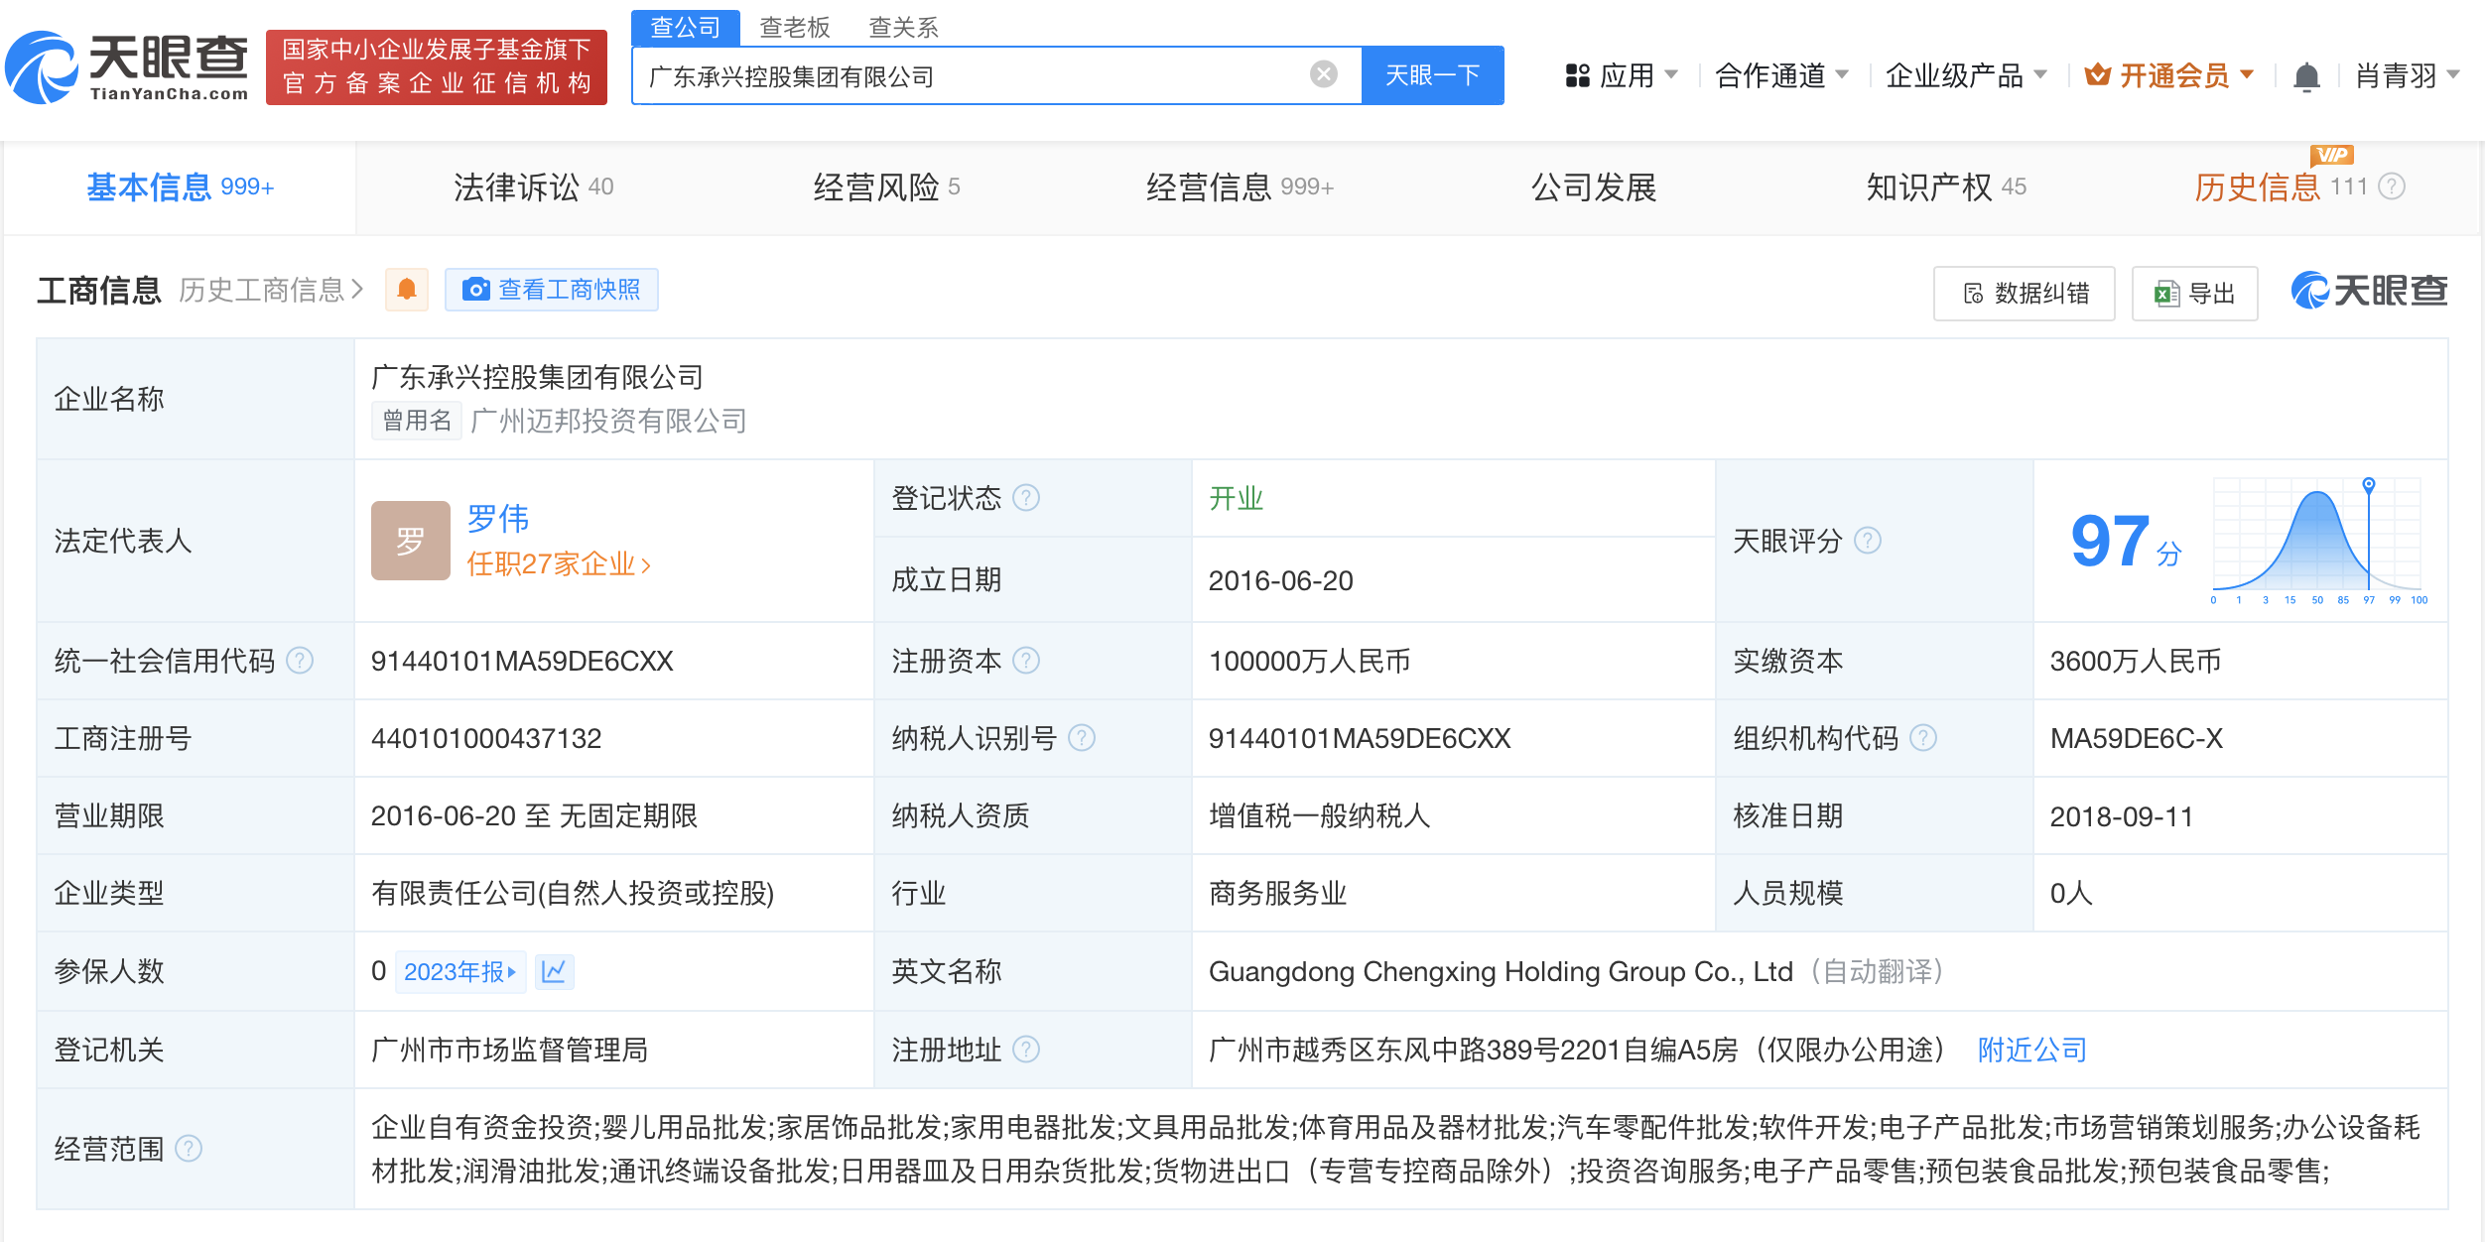Click the trend chart icon next to 2023年报
The image size is (2485, 1242).
click(555, 971)
